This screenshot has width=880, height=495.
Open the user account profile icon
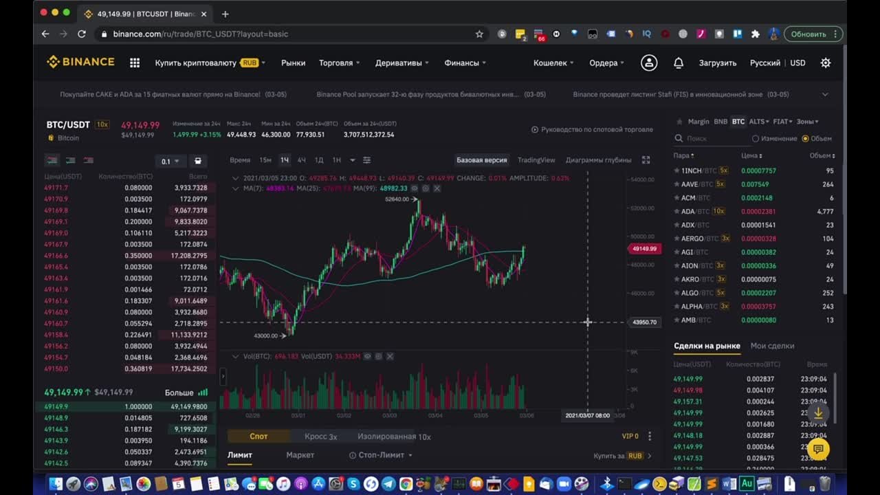[x=649, y=63]
